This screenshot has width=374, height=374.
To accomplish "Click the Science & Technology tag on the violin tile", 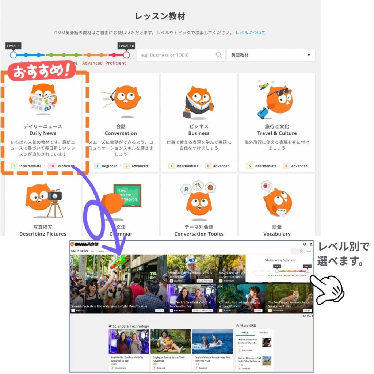I will pos(202,310).
